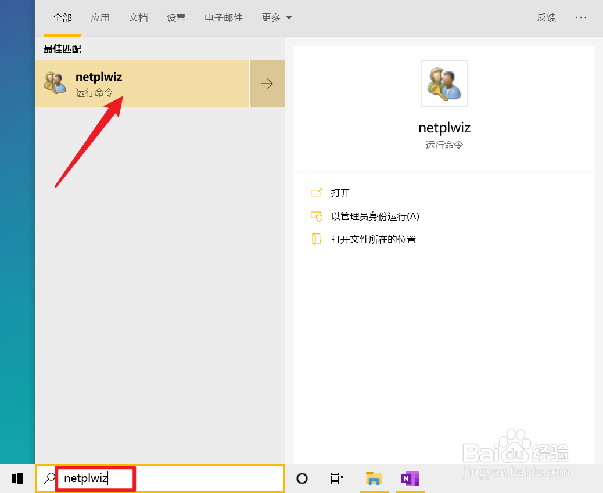Open File Explorer from the taskbar
Image resolution: width=603 pixels, height=493 pixels.
point(374,478)
